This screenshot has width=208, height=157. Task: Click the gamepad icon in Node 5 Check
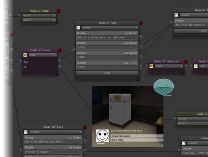[25, 55]
